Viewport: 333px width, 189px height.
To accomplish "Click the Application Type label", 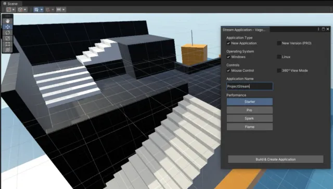I will pyautogui.click(x=239, y=38).
